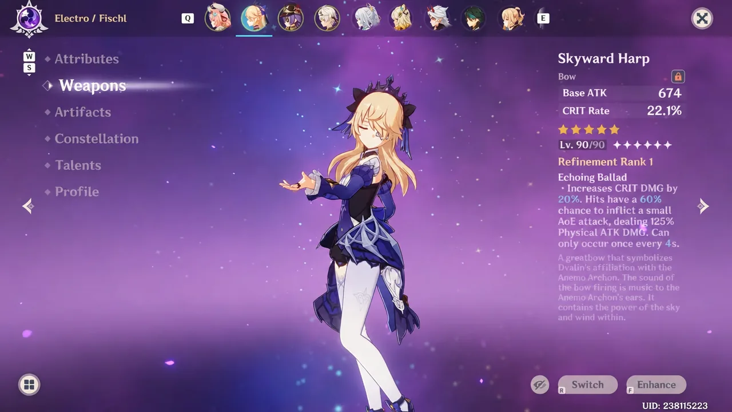The image size is (732, 412).
Task: Click the Bow weapon type label
Action: pos(567,76)
